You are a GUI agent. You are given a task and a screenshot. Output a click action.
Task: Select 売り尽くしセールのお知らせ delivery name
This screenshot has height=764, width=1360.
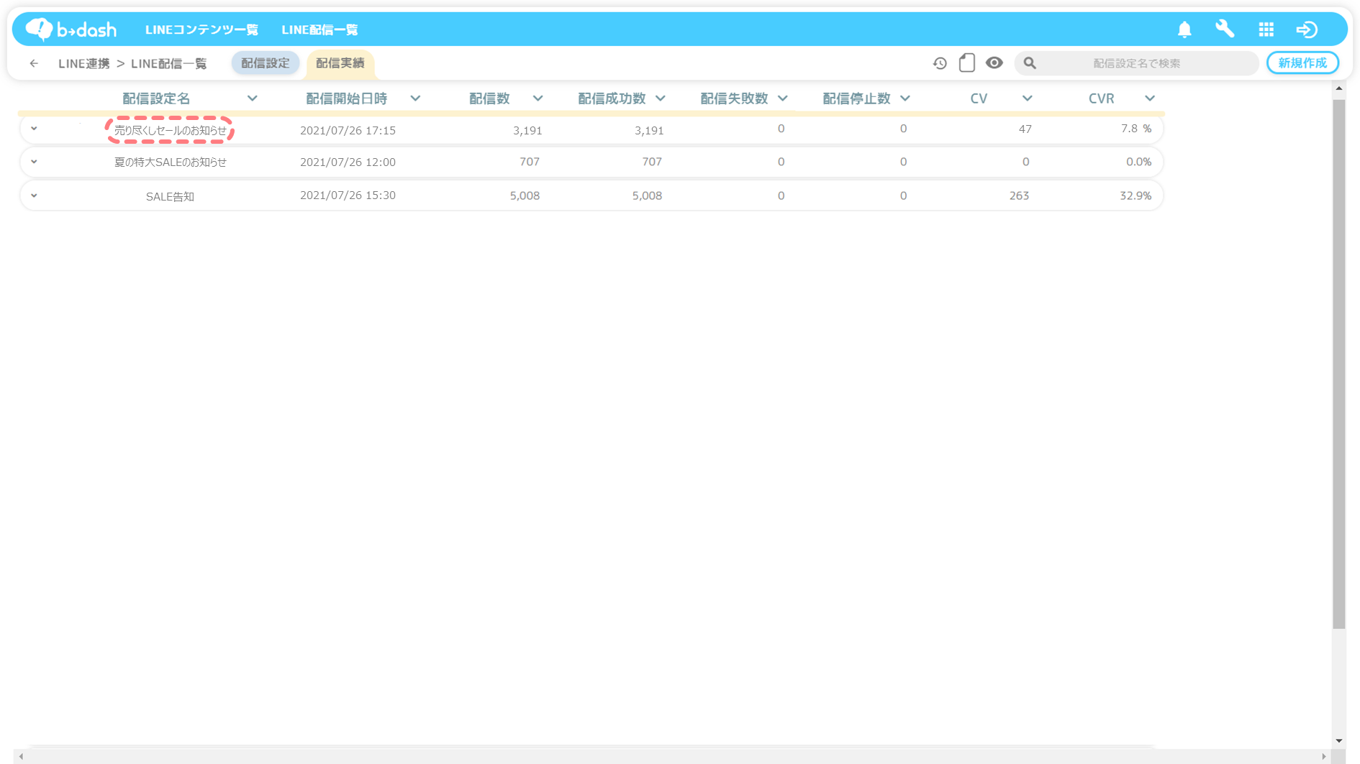[170, 130]
